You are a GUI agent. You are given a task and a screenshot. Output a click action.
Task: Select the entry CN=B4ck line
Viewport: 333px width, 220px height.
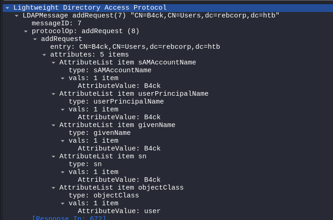pos(135,47)
